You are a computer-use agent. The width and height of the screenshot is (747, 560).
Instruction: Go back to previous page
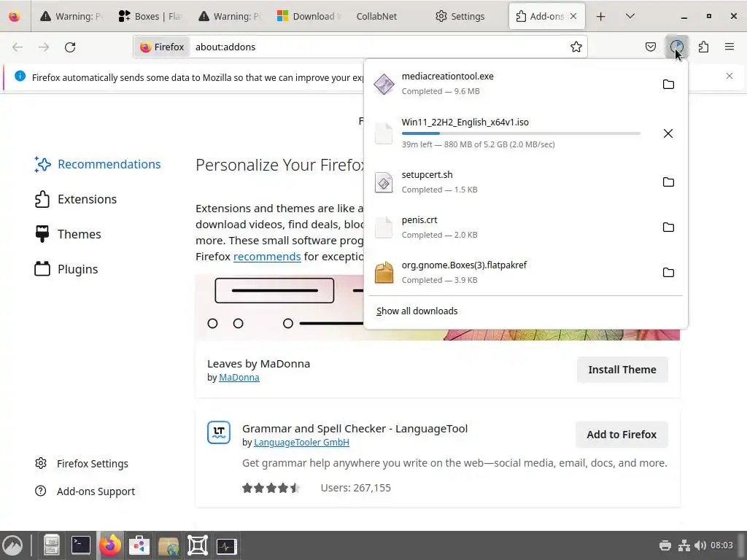[x=18, y=47]
